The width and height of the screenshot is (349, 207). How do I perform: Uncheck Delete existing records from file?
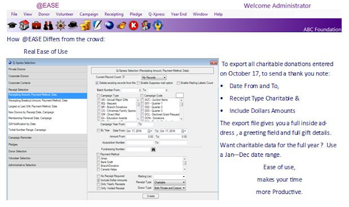97,83
